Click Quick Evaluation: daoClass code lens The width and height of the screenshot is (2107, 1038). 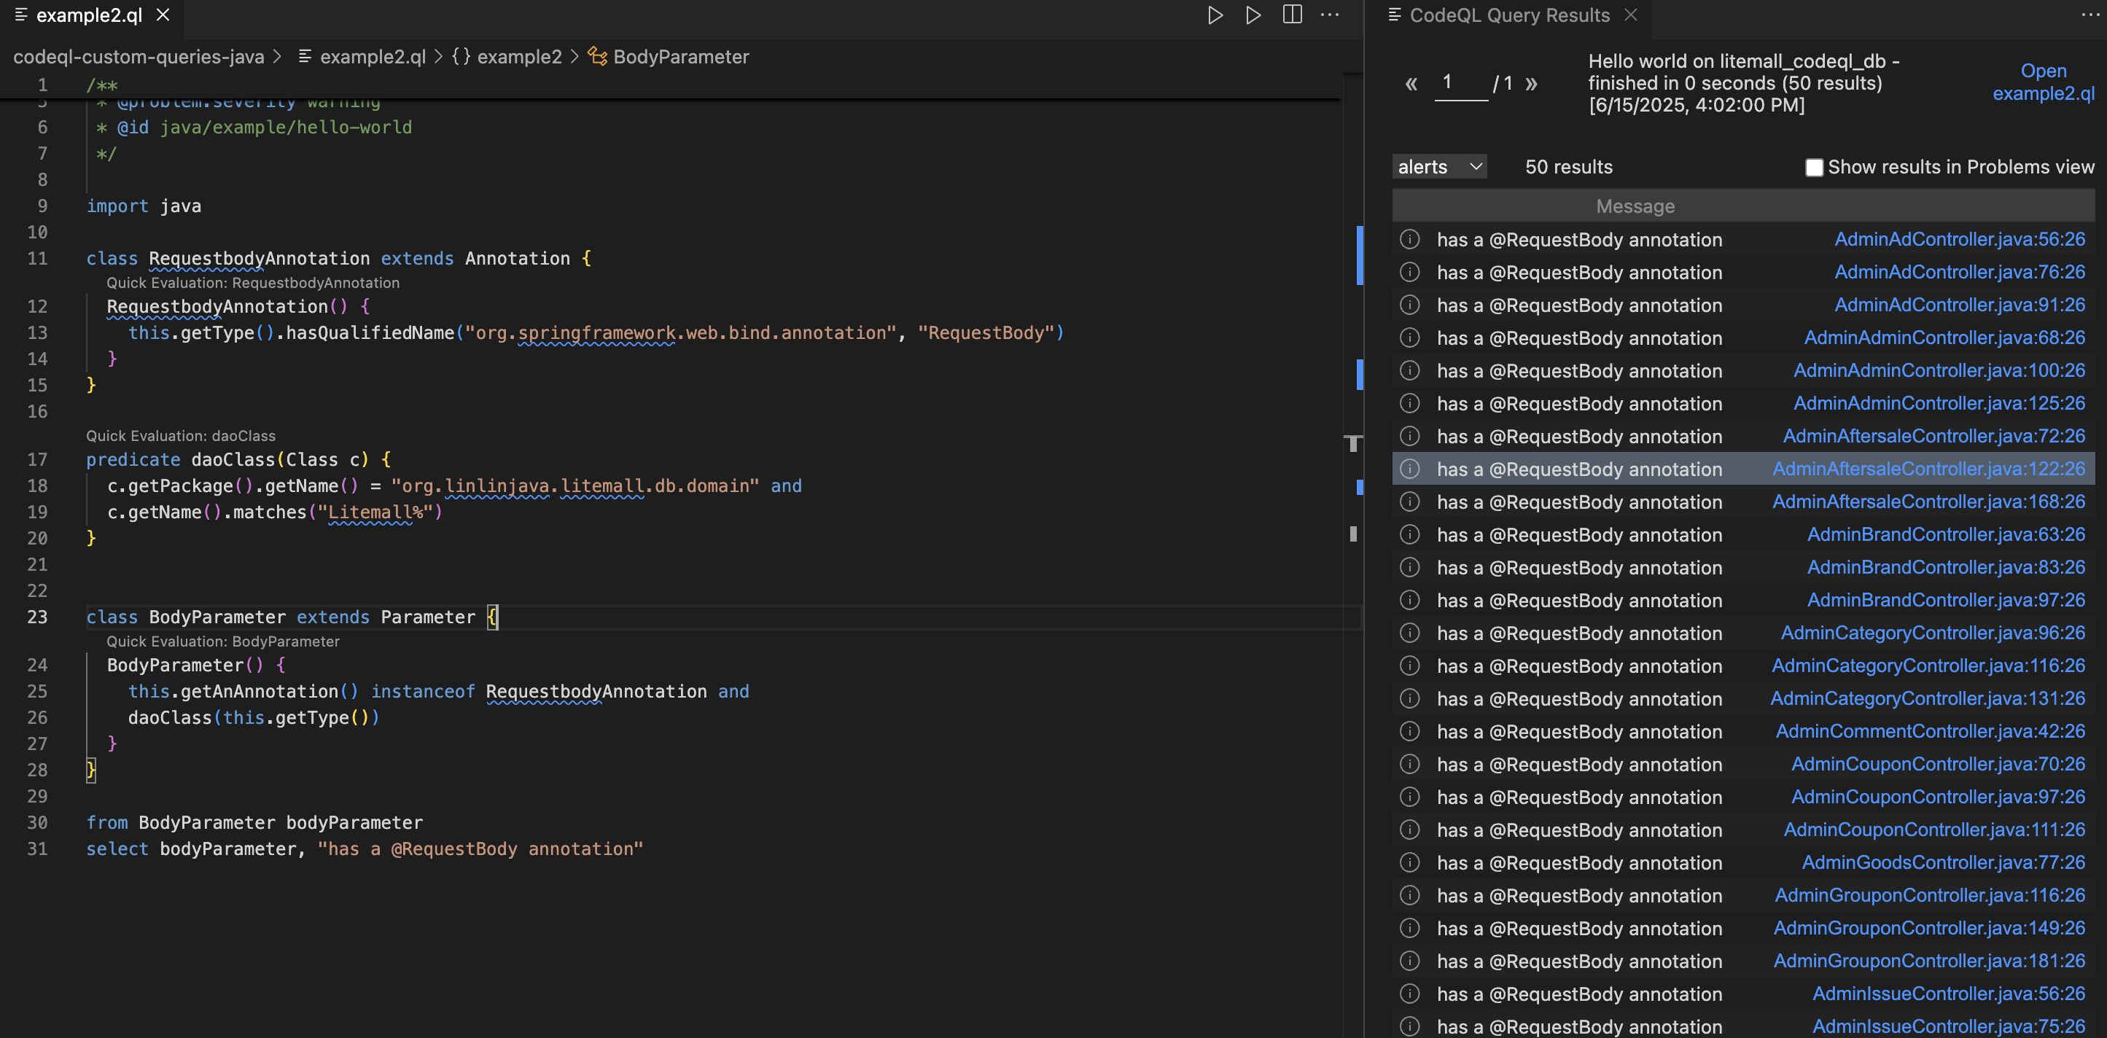coord(181,435)
